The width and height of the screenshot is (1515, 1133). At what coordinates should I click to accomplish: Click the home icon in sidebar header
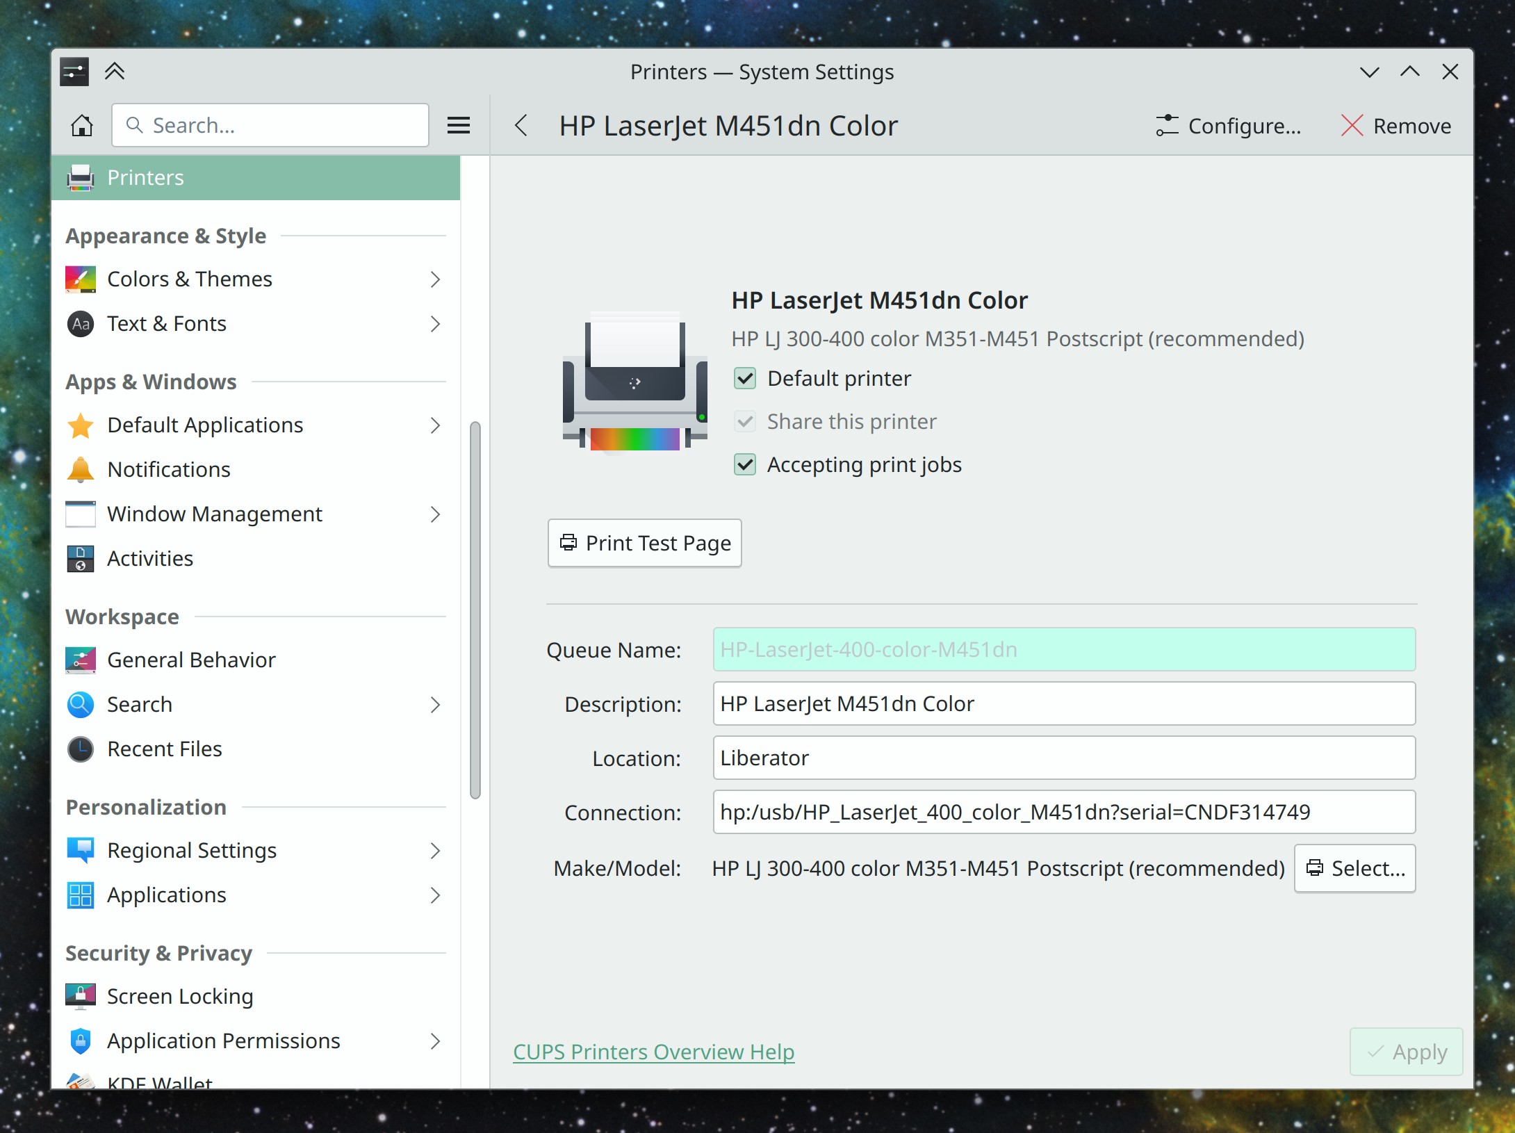coord(82,126)
